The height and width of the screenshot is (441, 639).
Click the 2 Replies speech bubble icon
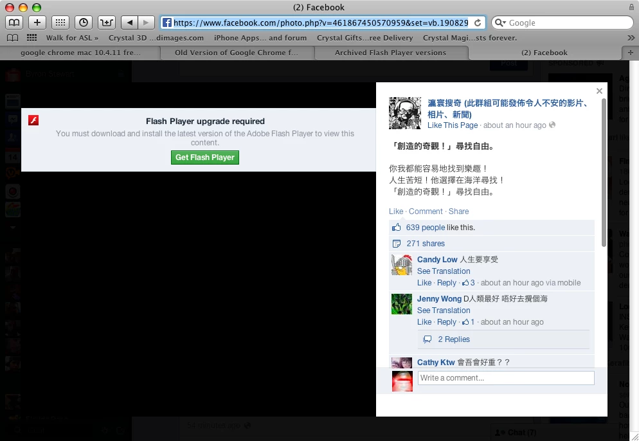click(x=427, y=339)
